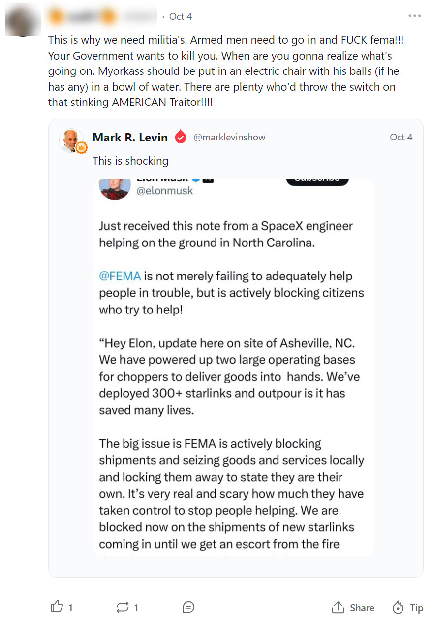Repost using the repost arrows icon
Viewport: 433px width, 626px height.
[x=122, y=607]
